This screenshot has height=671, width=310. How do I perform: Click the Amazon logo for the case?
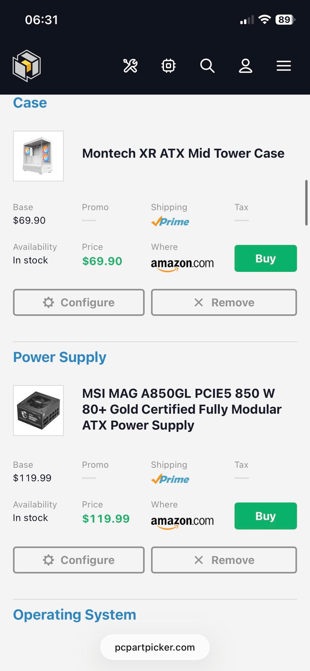182,264
